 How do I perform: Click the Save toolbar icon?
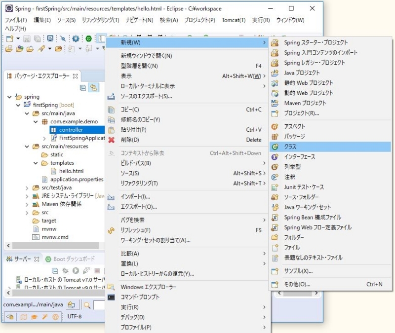[x=27, y=39]
